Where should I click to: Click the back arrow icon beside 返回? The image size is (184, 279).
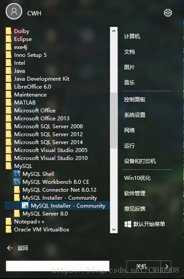pyautogui.click(x=10, y=248)
